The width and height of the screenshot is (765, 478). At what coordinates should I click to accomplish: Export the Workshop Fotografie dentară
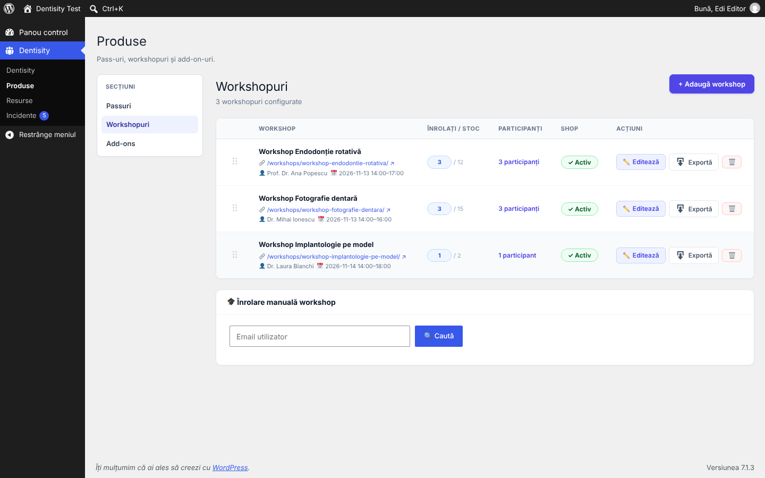(694, 209)
